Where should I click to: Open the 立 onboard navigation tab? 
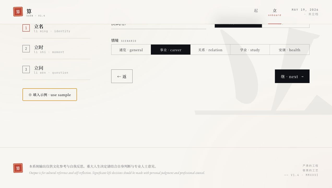coord(275,12)
